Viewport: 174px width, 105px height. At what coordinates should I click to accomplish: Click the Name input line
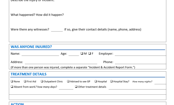click(40, 54)
